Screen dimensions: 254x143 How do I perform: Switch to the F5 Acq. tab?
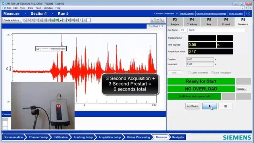pos(209,22)
